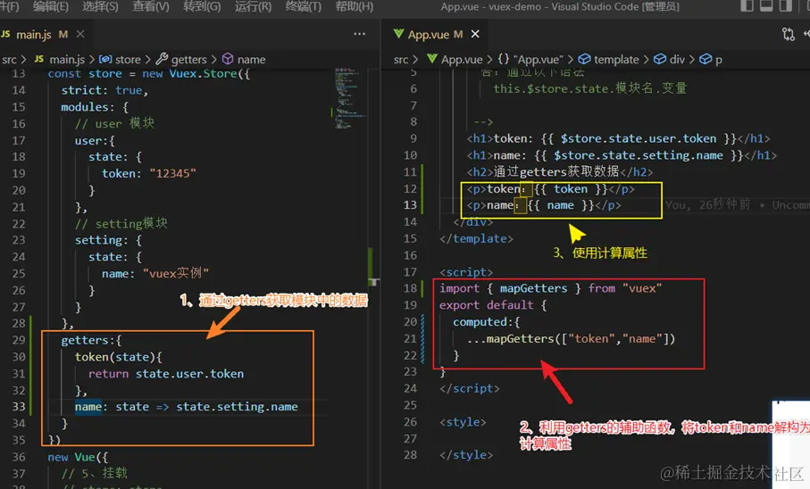Screen dimensions: 810x489
Task: Click 'const store = new Vuex.Store({' line
Action: (149, 73)
